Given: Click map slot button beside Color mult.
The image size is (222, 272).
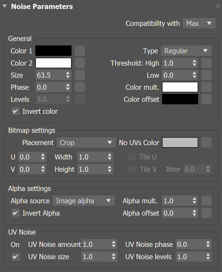Looking at the screenshot, I should (x=206, y=87).
